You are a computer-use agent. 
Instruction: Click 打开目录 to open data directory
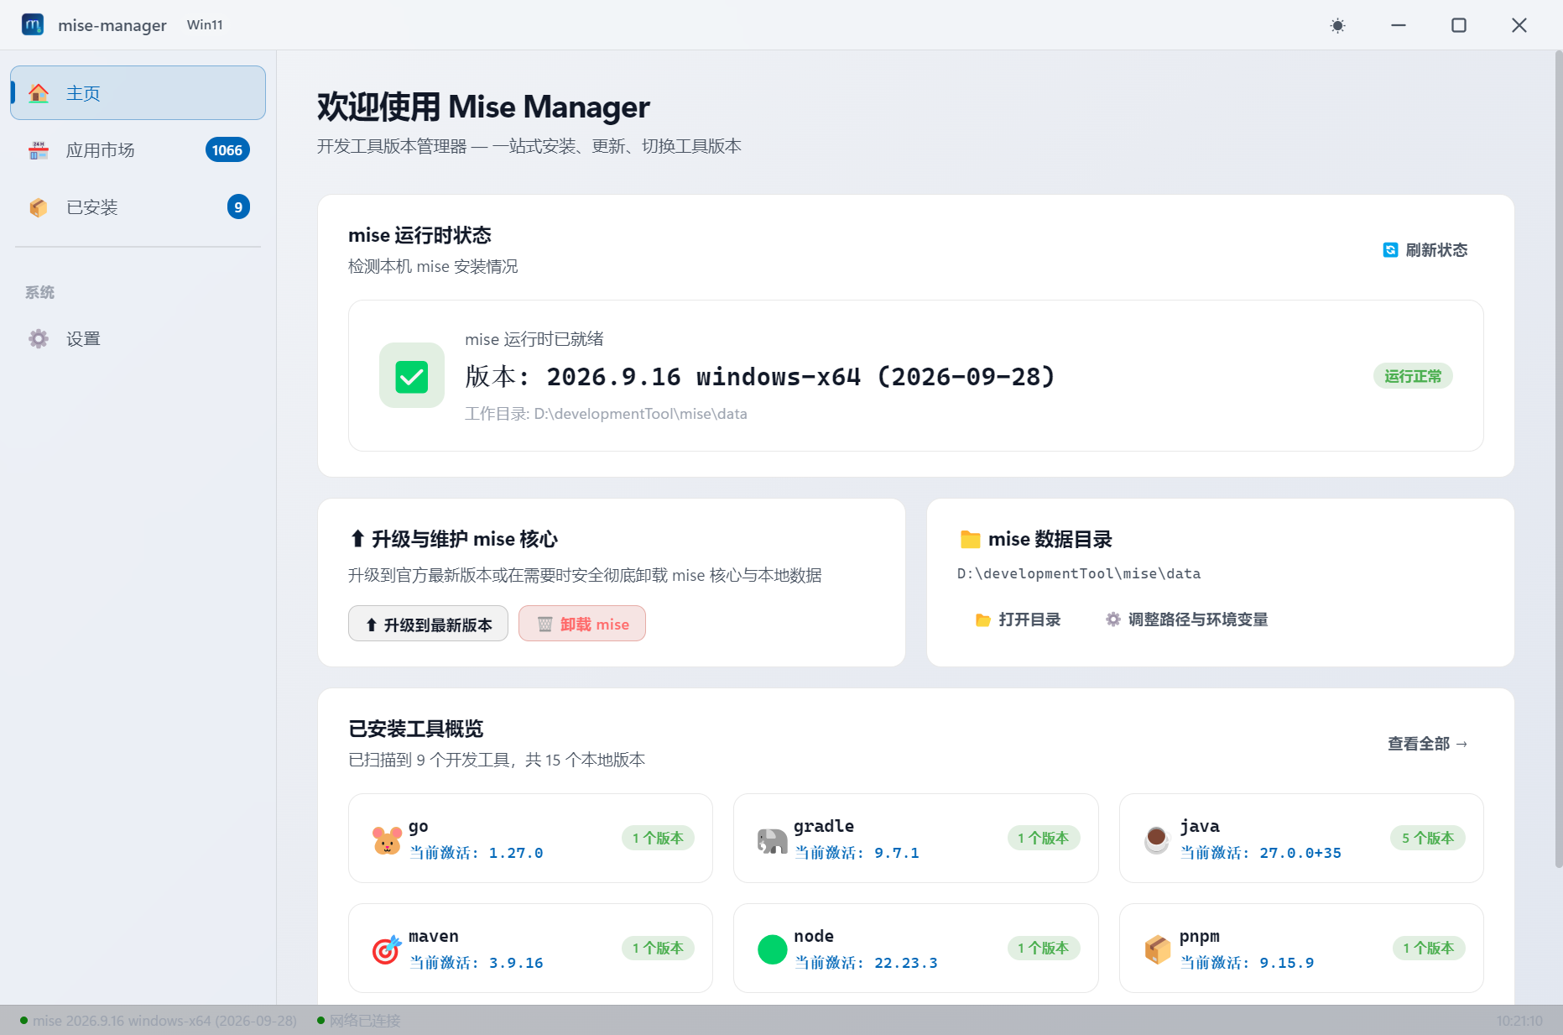coord(1018,619)
